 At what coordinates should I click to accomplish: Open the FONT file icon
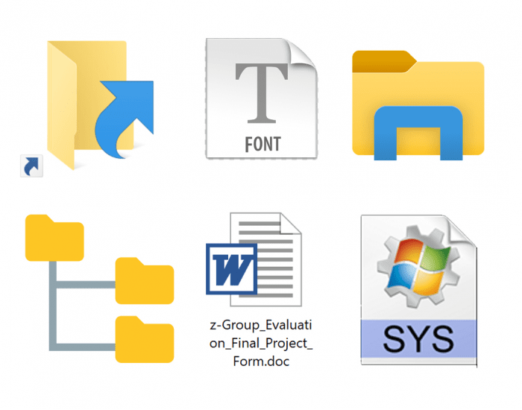[262, 98]
